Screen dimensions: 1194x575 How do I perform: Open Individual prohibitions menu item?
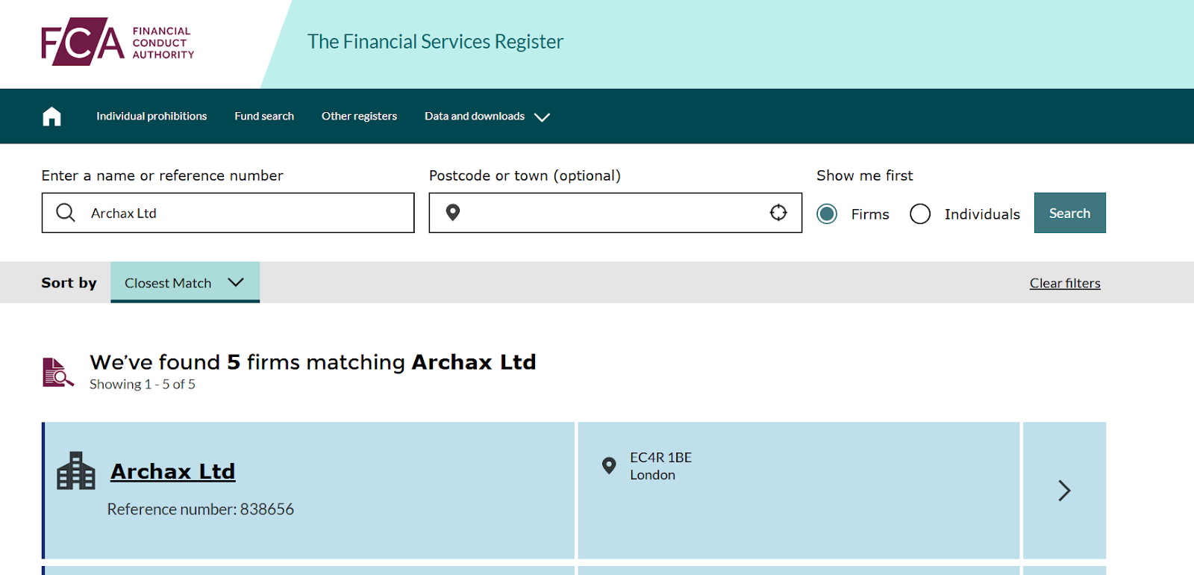tap(151, 116)
